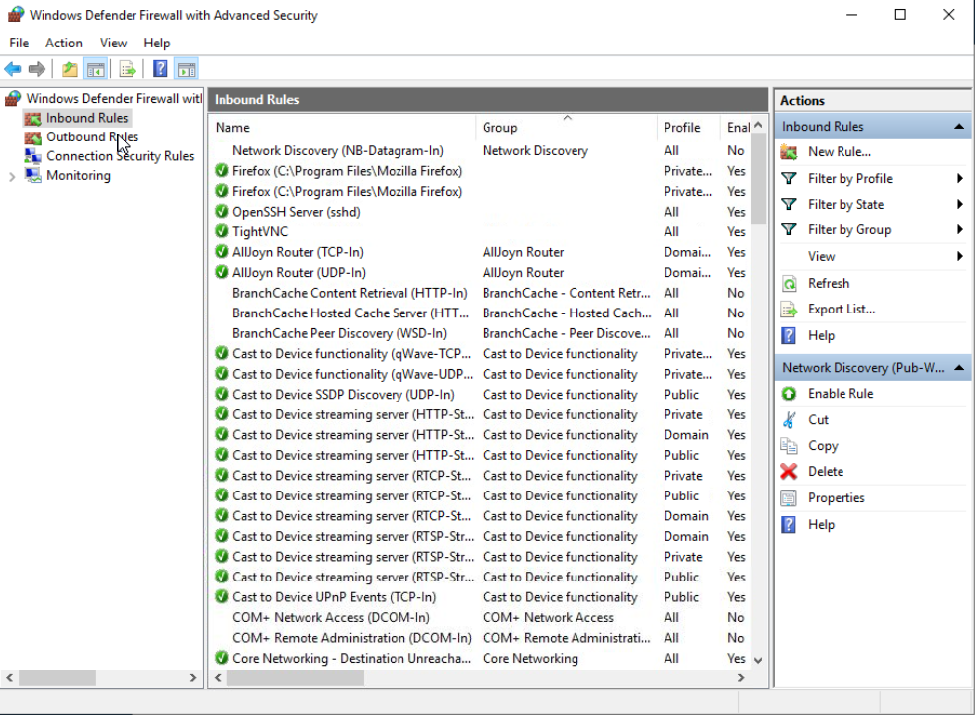
Task: Click the rules list vertical scrollbar thumb
Action: pyautogui.click(x=758, y=179)
